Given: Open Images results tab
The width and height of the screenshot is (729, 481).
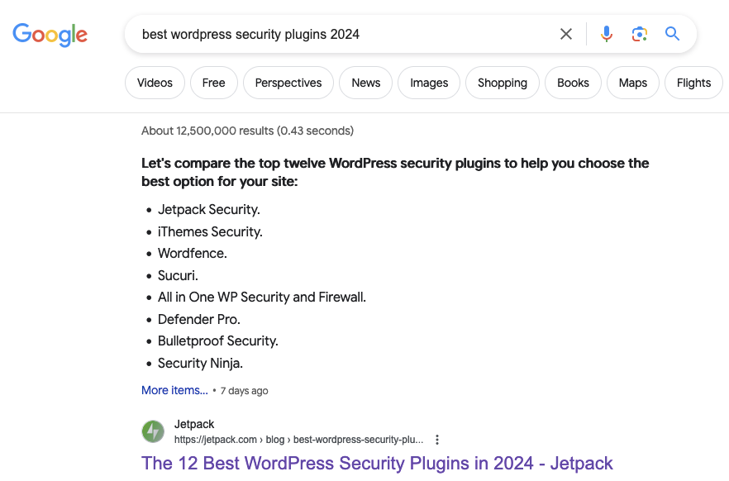Looking at the screenshot, I should click(429, 83).
